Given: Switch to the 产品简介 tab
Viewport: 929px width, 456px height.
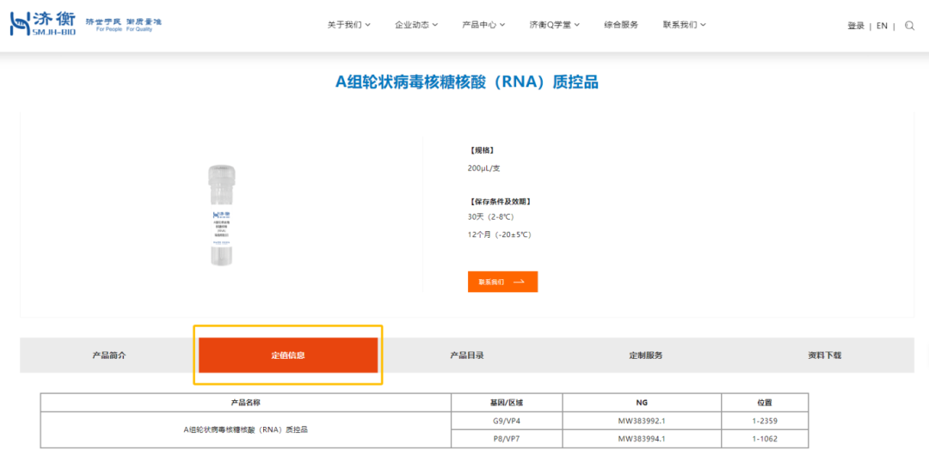Looking at the screenshot, I should 109,355.
